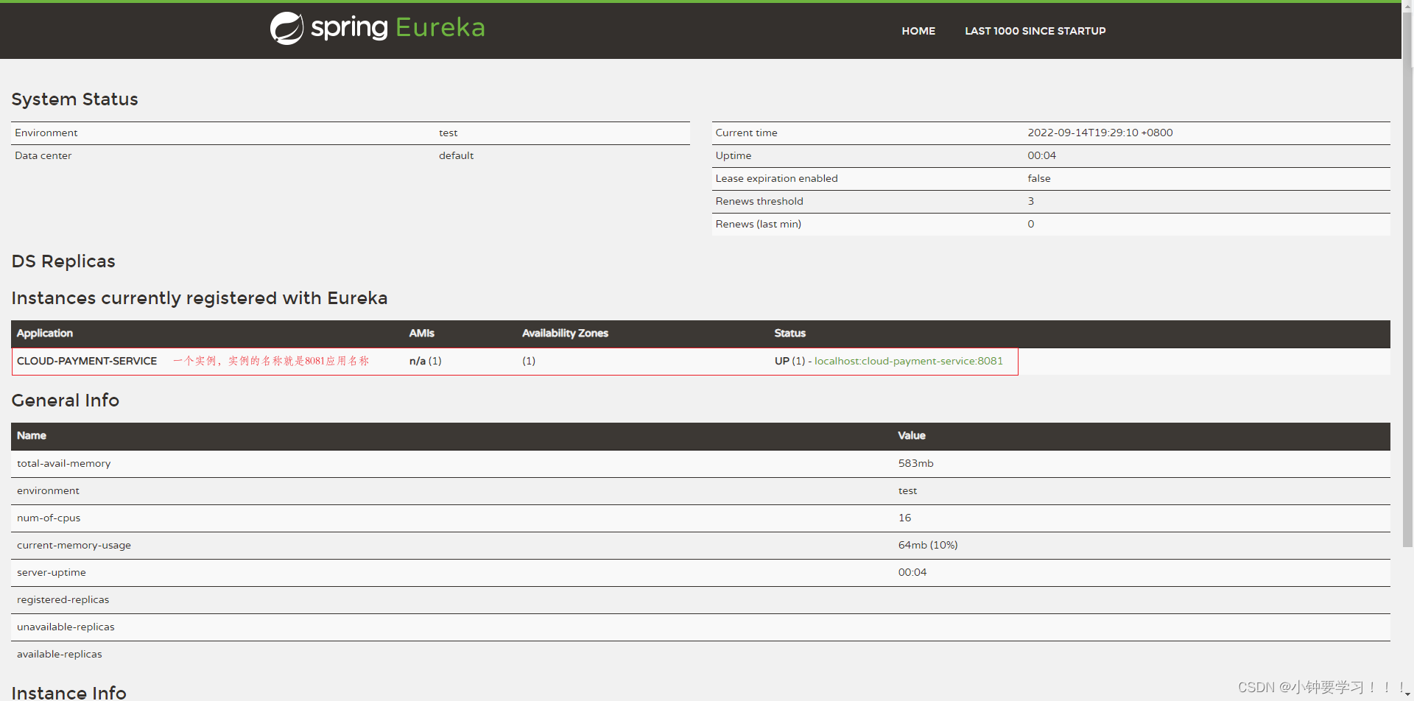Image resolution: width=1414 pixels, height=701 pixels.
Task: Click the Spring leaf logo icon
Action: pyautogui.click(x=286, y=29)
